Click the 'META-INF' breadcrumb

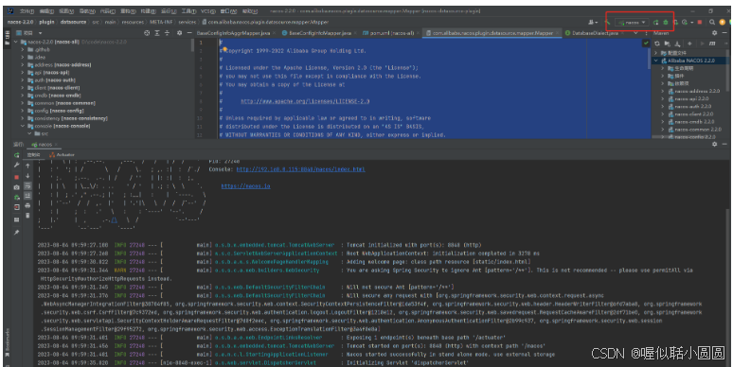tap(161, 22)
